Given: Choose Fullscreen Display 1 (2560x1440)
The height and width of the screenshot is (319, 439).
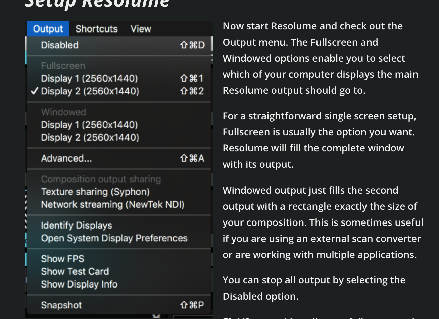Looking at the screenshot, I should coord(89,79).
